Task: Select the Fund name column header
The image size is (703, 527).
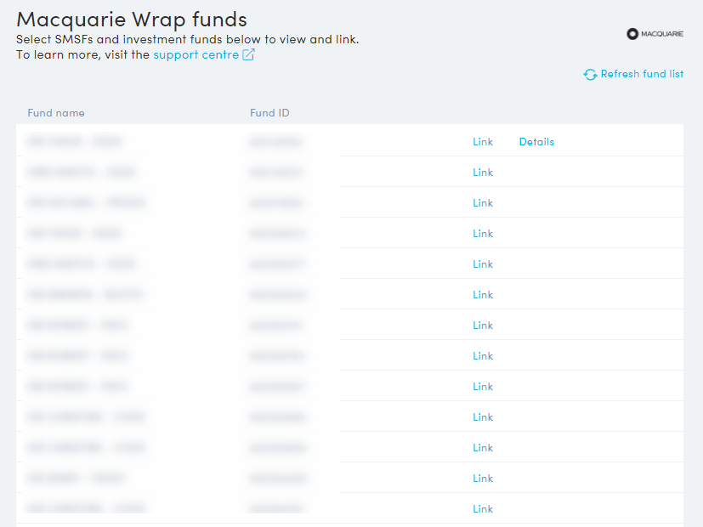Action: (x=56, y=113)
